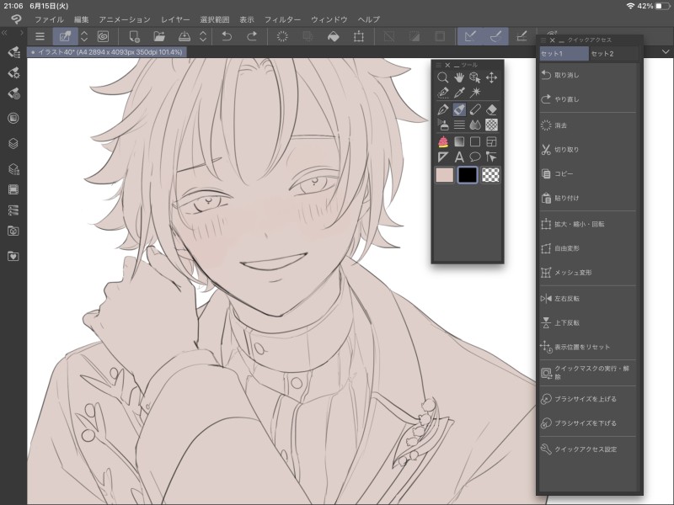Select the pink cake Decoration brush tool
The width and height of the screenshot is (674, 505).
[443, 141]
